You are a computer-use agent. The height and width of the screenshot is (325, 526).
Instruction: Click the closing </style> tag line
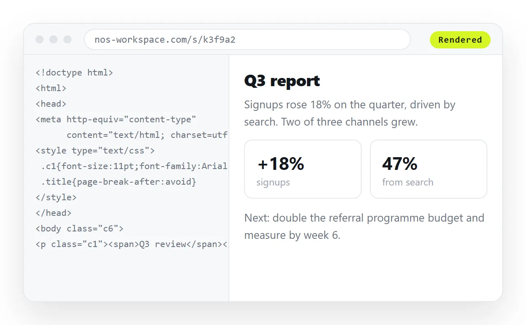(x=56, y=197)
